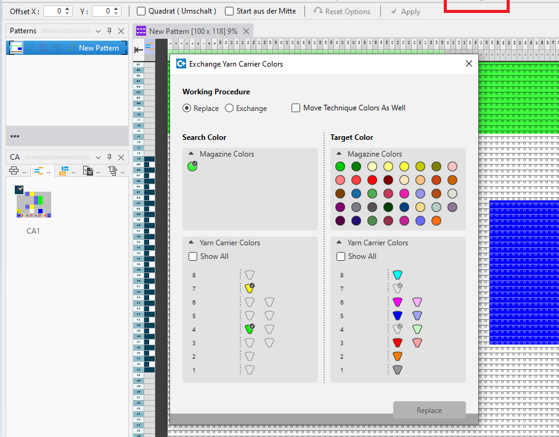The image size is (559, 437).
Task: Tick the Quadrat (Umschalt) checkbox
Action: tap(141, 11)
